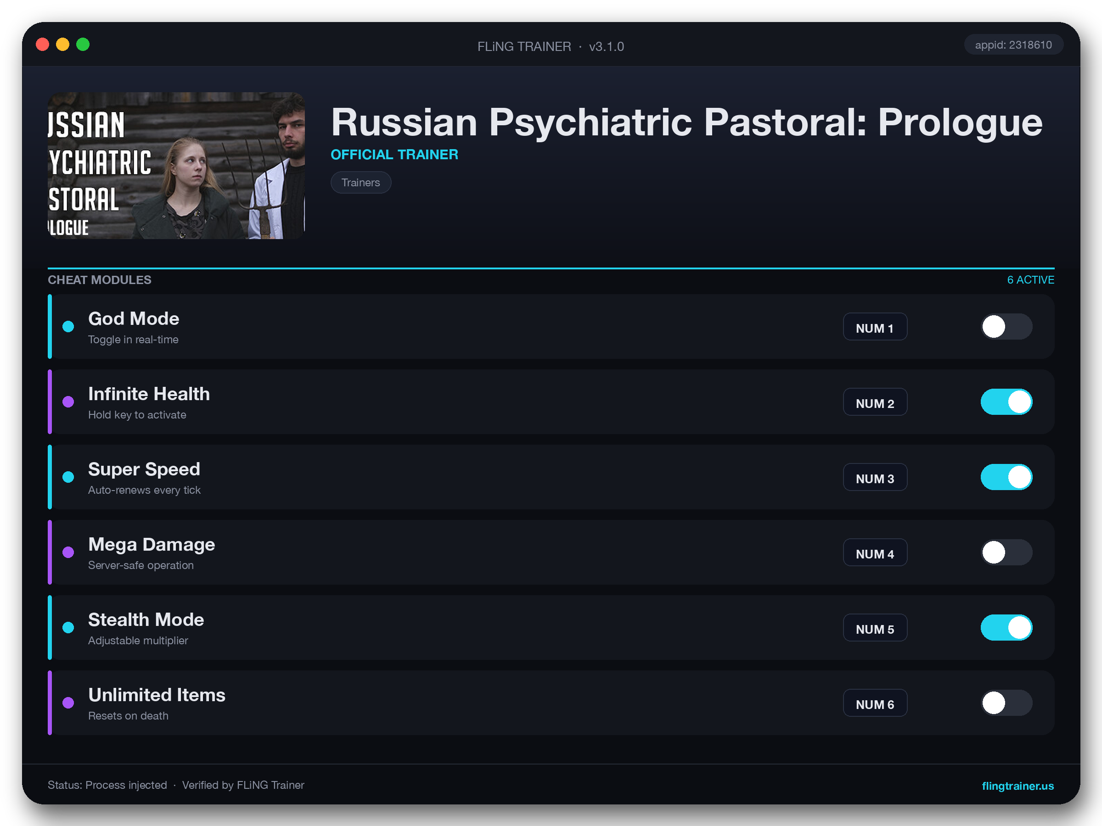Click the Mega Damage title text
This screenshot has width=1102, height=826.
(152, 544)
